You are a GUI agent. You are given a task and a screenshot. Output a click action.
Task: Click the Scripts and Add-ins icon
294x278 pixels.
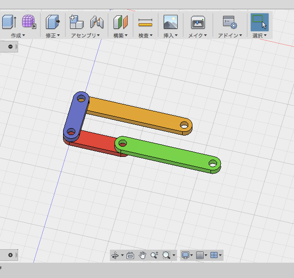click(x=230, y=22)
